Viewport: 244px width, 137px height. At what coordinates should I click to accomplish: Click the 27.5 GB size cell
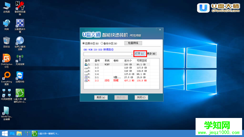tap(128, 77)
